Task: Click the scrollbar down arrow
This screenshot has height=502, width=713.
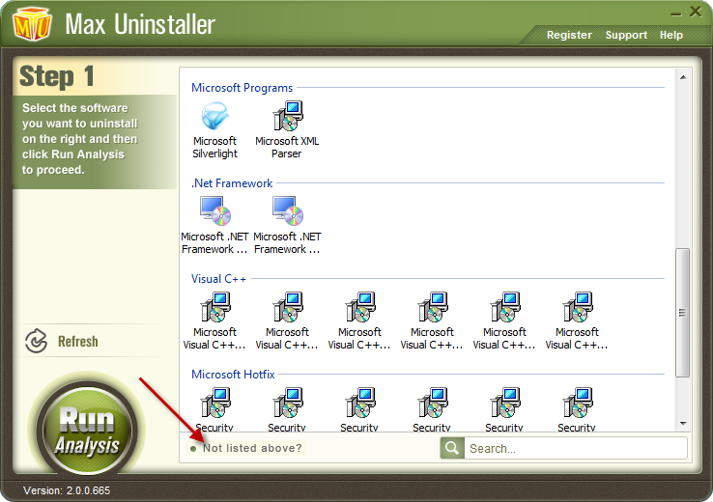Action: coord(683,424)
